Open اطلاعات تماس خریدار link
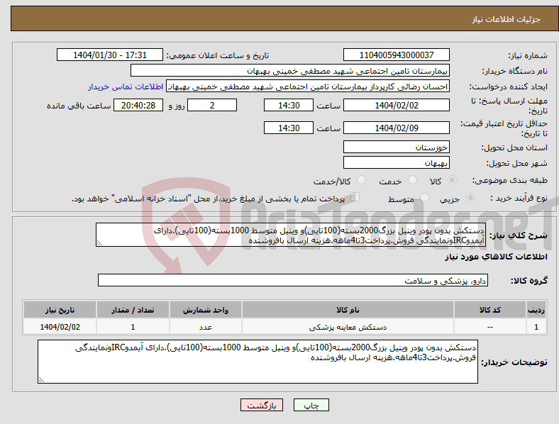Screen dimensions: 559x424 [126, 87]
